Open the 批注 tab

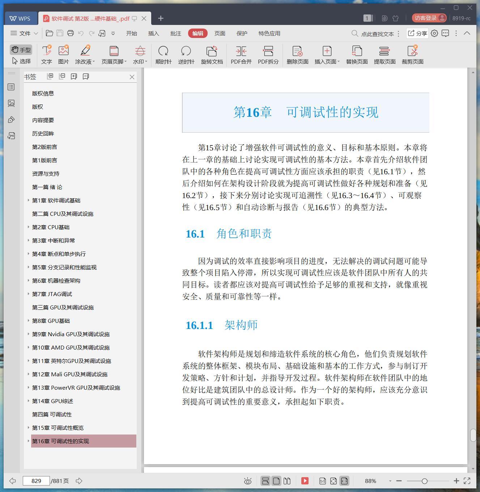pos(176,33)
